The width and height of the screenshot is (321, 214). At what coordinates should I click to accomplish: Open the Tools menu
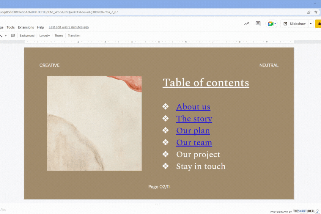pos(10,27)
